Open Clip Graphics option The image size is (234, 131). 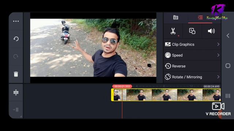[x=192, y=44]
